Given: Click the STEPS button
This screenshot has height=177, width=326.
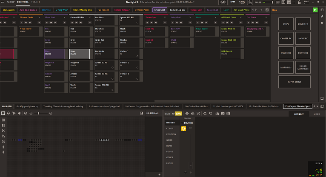Looking at the screenshot, I should tap(286, 24).
